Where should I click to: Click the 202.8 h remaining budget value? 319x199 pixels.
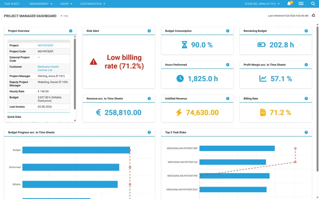tap(282, 45)
